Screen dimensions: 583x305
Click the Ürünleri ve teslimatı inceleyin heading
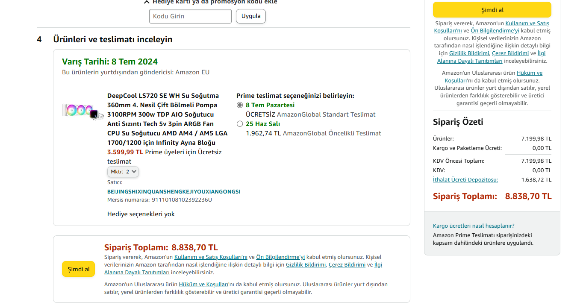(x=113, y=40)
